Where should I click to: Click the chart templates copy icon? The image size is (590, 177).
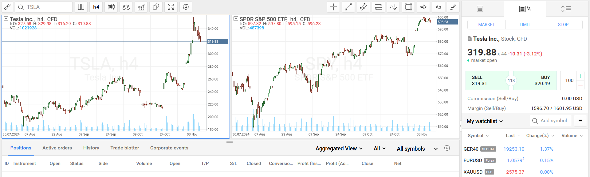click(x=156, y=7)
